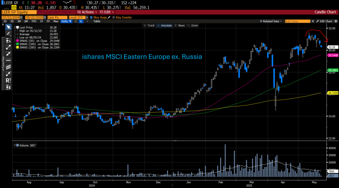Image resolution: width=339 pixels, height=188 pixels.
Task: Expand the Related Data dropdown
Action: (x=271, y=21)
